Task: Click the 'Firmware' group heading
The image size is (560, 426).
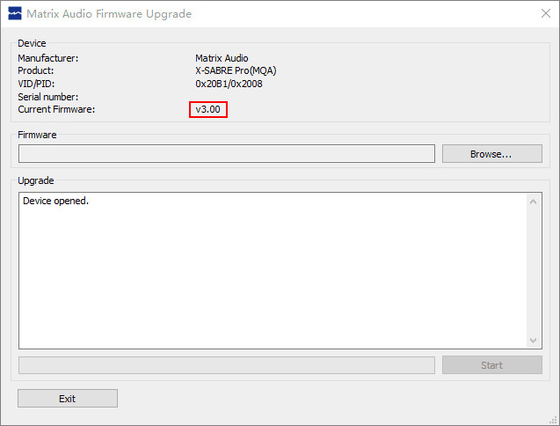Action: coord(37,135)
